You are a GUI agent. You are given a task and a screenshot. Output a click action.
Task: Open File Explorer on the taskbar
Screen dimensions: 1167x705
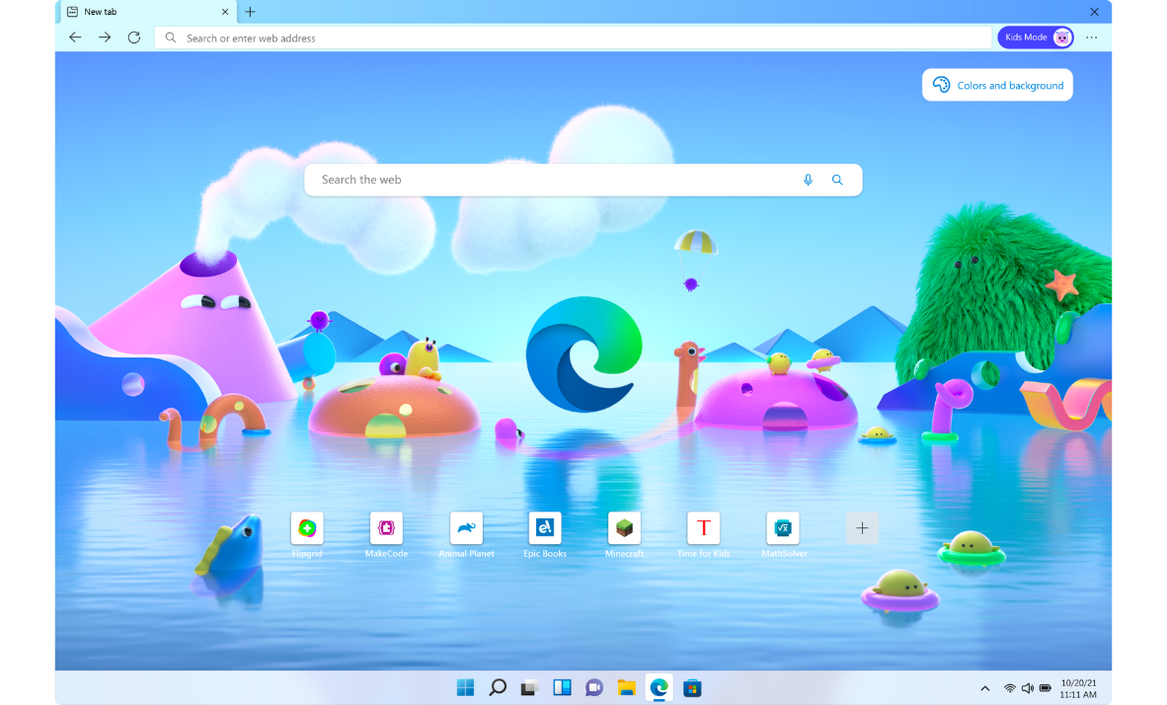point(627,687)
